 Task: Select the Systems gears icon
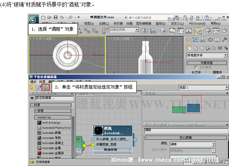pos(226,48)
